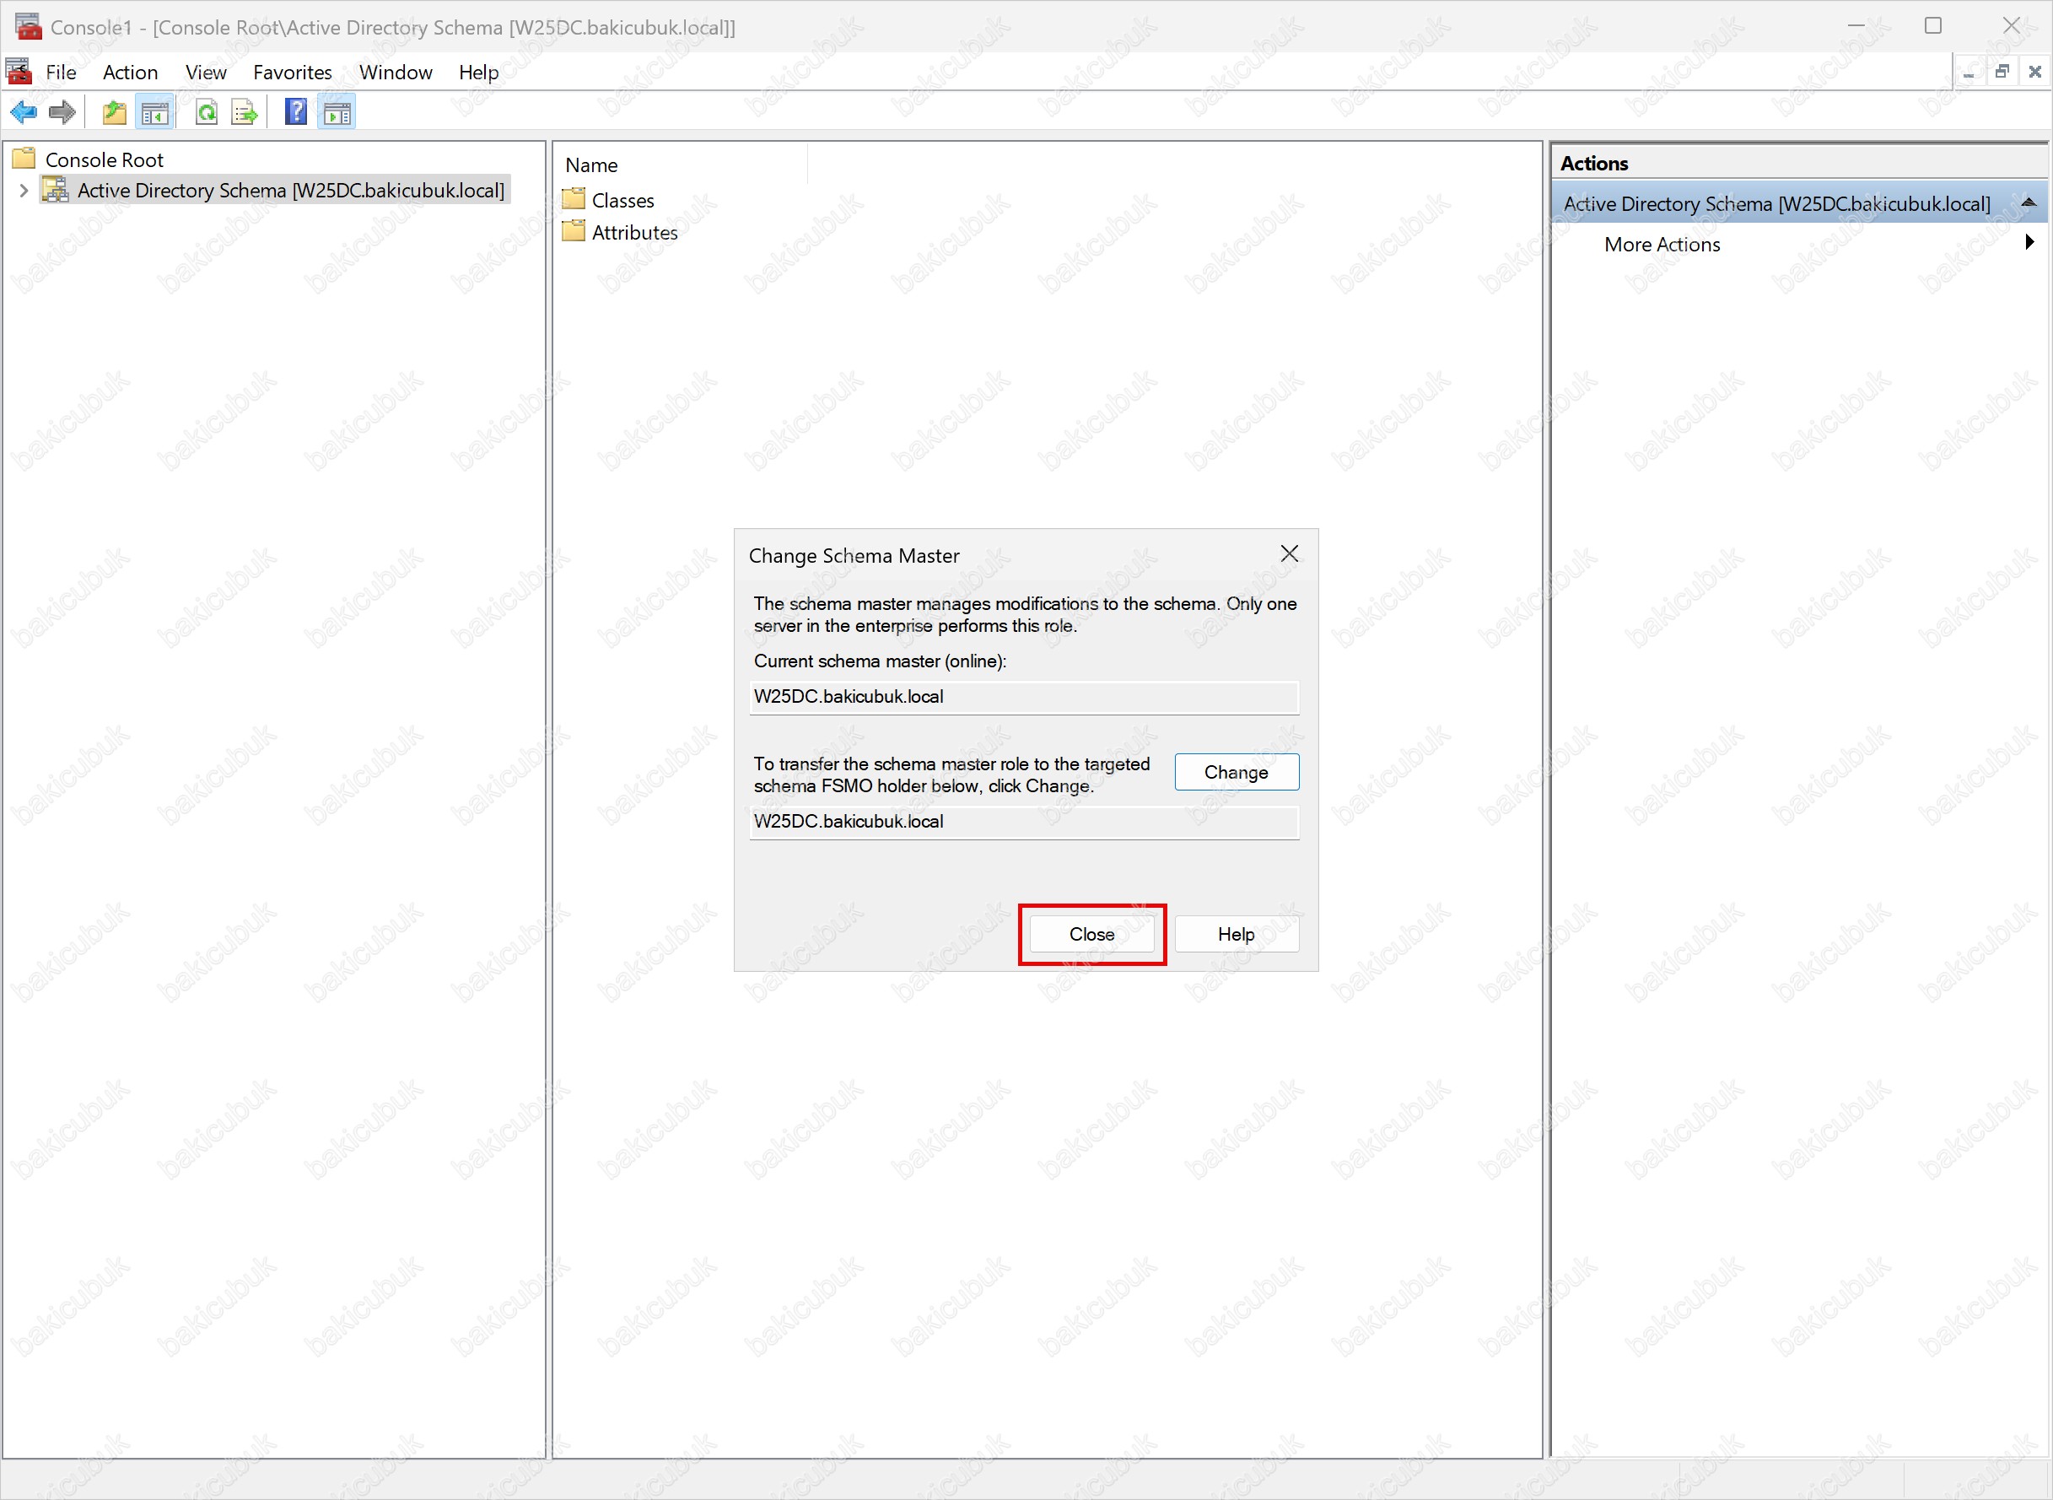The image size is (2053, 1500).
Task: Click the Refresh toolbar icon
Action: pyautogui.click(x=207, y=112)
